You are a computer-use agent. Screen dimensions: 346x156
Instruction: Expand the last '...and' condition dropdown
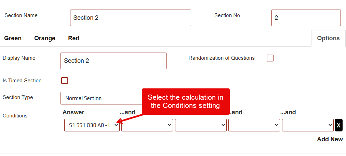click(308, 125)
